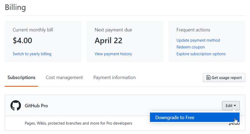The width and height of the screenshot is (250, 134).
Task: Click the $4.00 current monthly bill amount
Action: pos(22,41)
